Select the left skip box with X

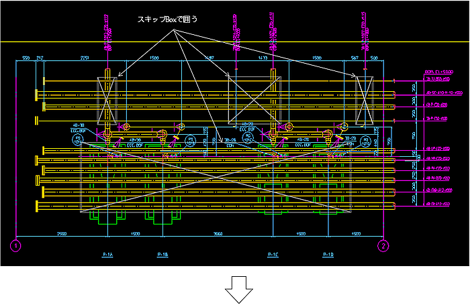tap(108, 100)
